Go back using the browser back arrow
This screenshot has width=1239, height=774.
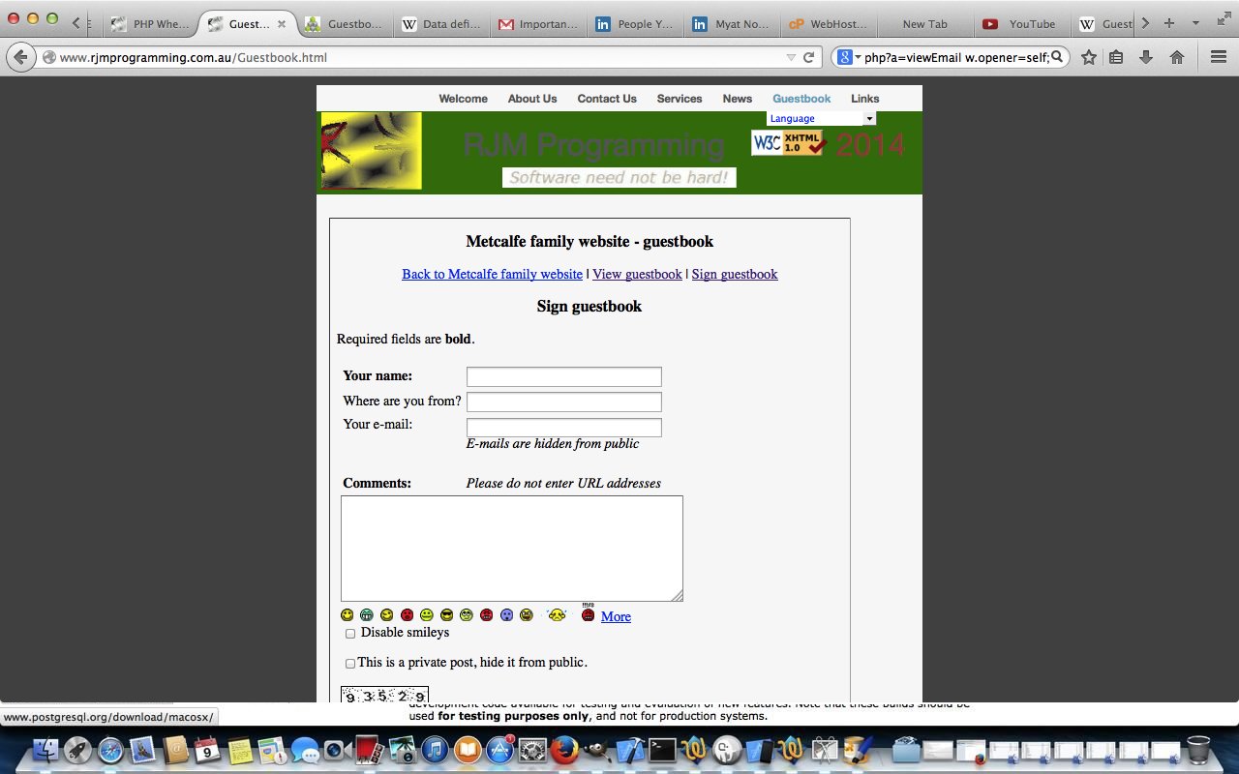click(21, 57)
